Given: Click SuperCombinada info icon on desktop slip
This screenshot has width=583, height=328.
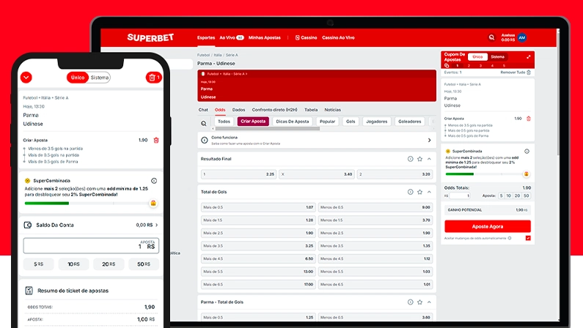Looking at the screenshot, I should pyautogui.click(x=527, y=152).
